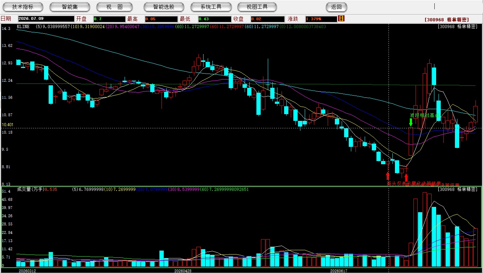Open the 智能集 button
Screen dimensions: 483x273
pyautogui.click(x=70, y=7)
